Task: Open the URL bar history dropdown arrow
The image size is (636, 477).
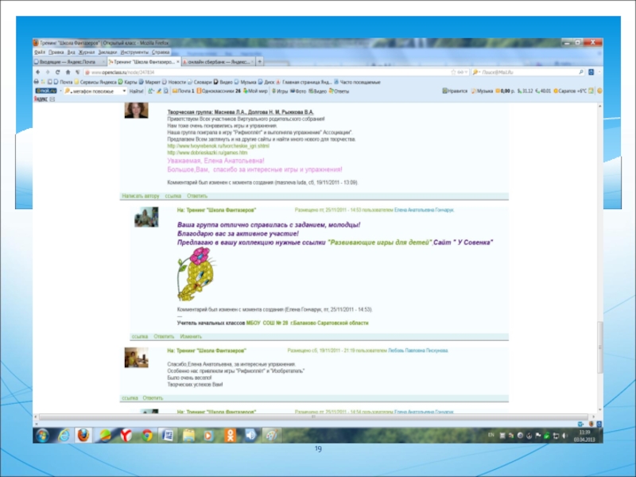Action: click(x=466, y=72)
